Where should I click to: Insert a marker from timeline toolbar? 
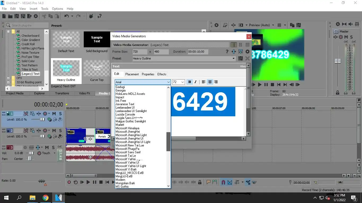point(208,182)
